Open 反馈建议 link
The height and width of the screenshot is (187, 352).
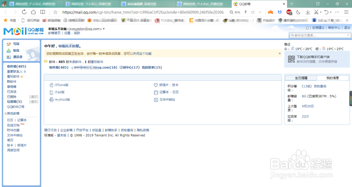point(318,28)
